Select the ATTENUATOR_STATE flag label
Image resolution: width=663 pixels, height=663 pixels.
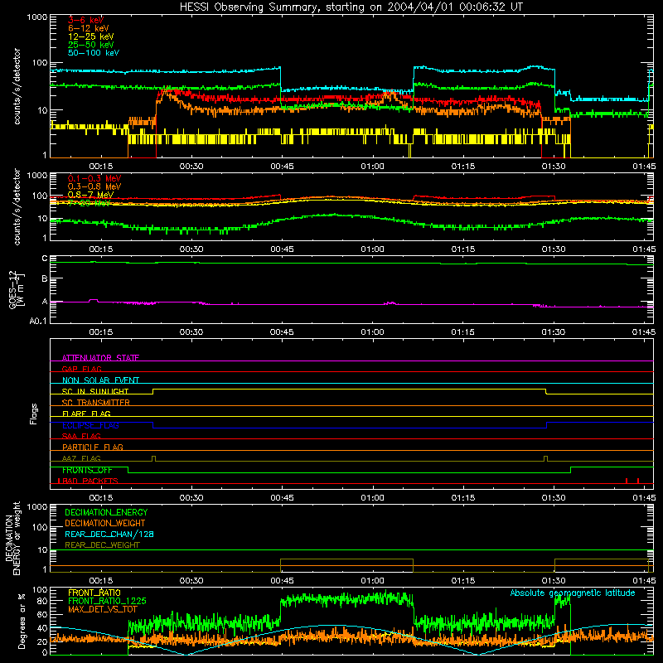(100, 358)
